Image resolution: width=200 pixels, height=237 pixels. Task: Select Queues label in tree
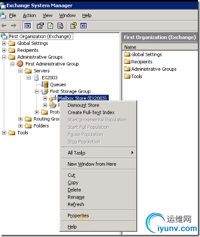tap(58, 84)
